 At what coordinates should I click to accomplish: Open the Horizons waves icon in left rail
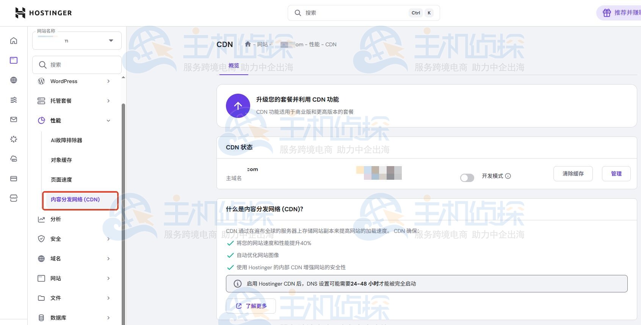(x=14, y=100)
